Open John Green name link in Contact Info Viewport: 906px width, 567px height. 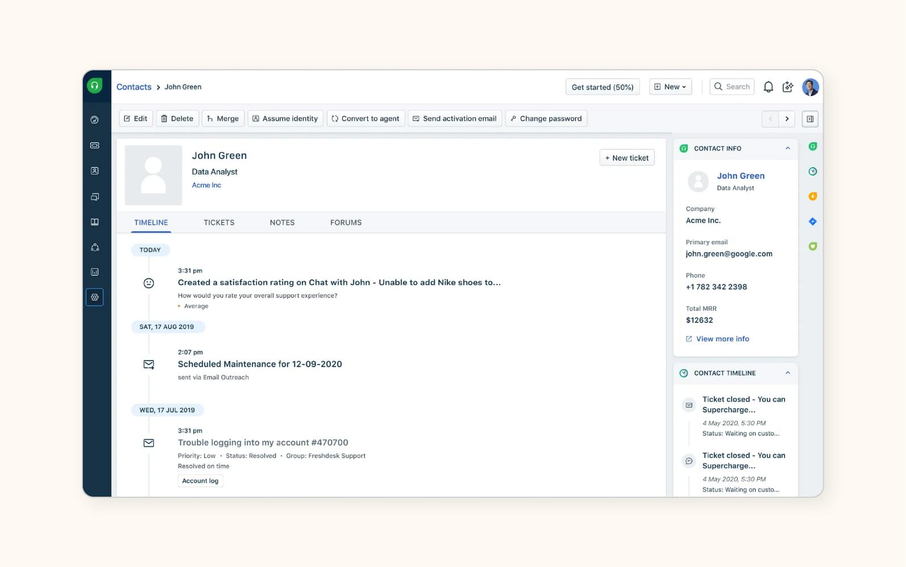pos(741,176)
